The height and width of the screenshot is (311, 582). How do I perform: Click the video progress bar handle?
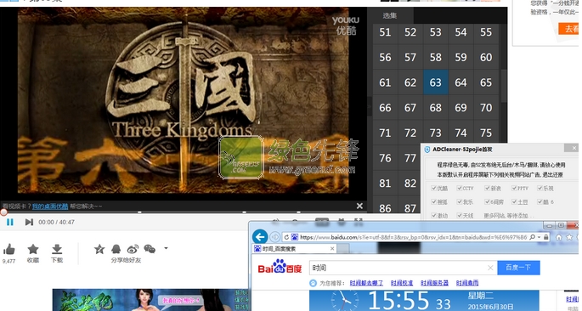[x=3, y=212]
